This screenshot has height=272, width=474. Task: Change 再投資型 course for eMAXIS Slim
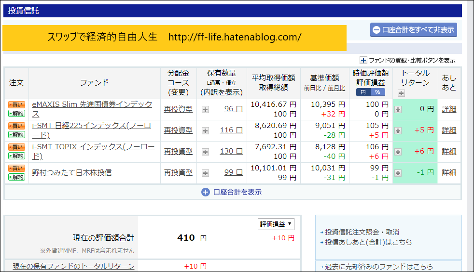(x=178, y=109)
